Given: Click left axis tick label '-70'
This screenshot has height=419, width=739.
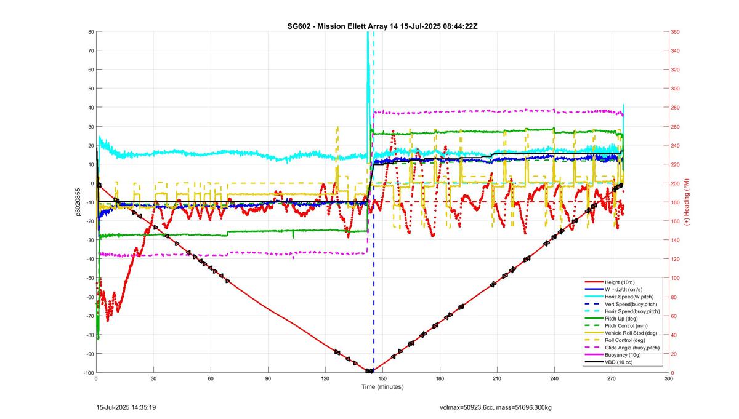Looking at the screenshot, I should (89, 316).
